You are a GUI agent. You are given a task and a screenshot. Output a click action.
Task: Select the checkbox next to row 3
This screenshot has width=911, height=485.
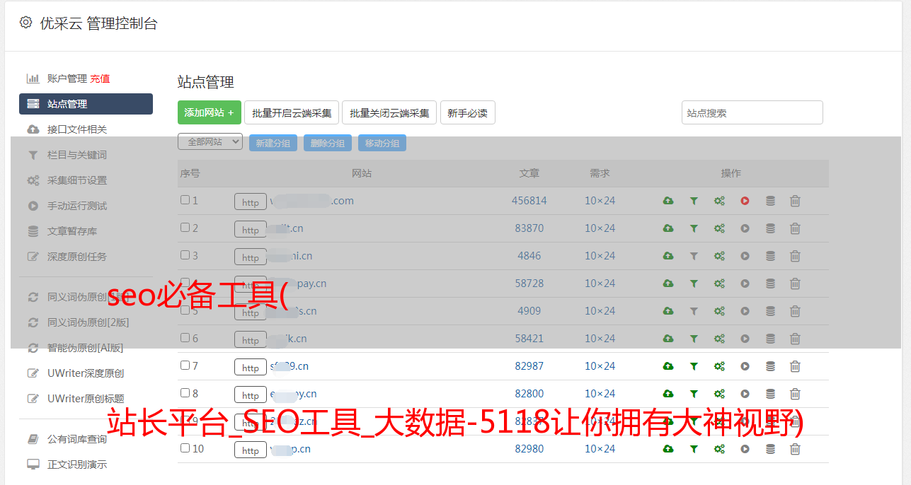185,255
